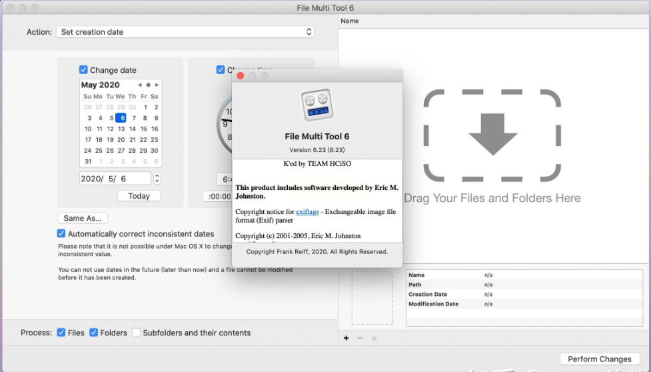The height and width of the screenshot is (372, 651).
Task: Select May 25 in the calendar
Action: pyautogui.click(x=99, y=150)
